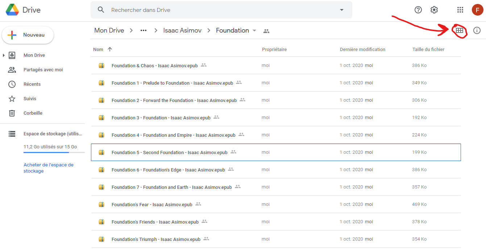Select 'Foundation 7 - Foundation and Earth' file
486x250 pixels.
276,187
